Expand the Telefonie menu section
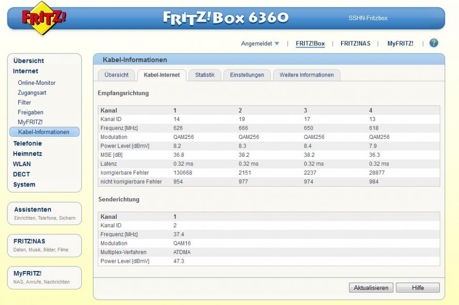Viewport: 459px width, 305px height. tap(28, 144)
